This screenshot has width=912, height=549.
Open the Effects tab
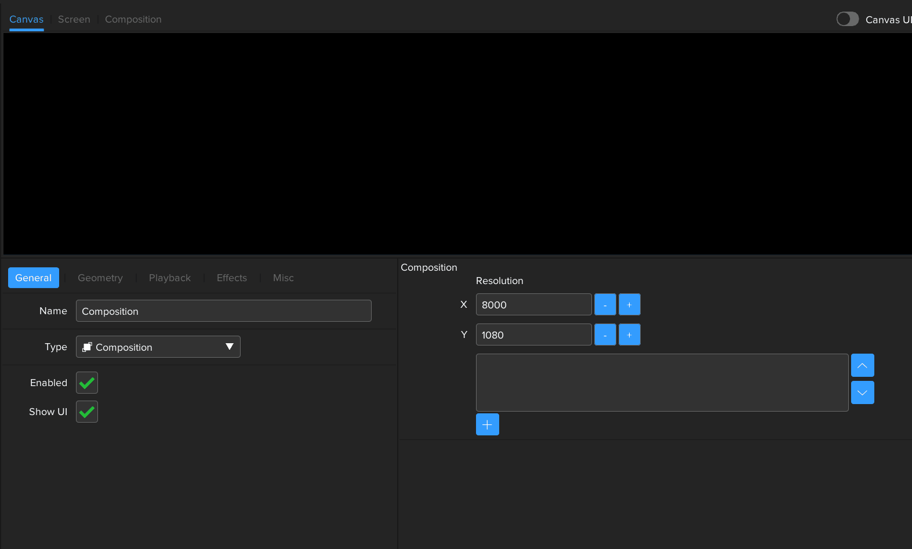(x=232, y=278)
